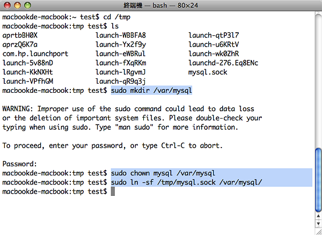The width and height of the screenshot is (322, 235).
Task: Click the aprtbBH0X listing entry
Action: 20,35
